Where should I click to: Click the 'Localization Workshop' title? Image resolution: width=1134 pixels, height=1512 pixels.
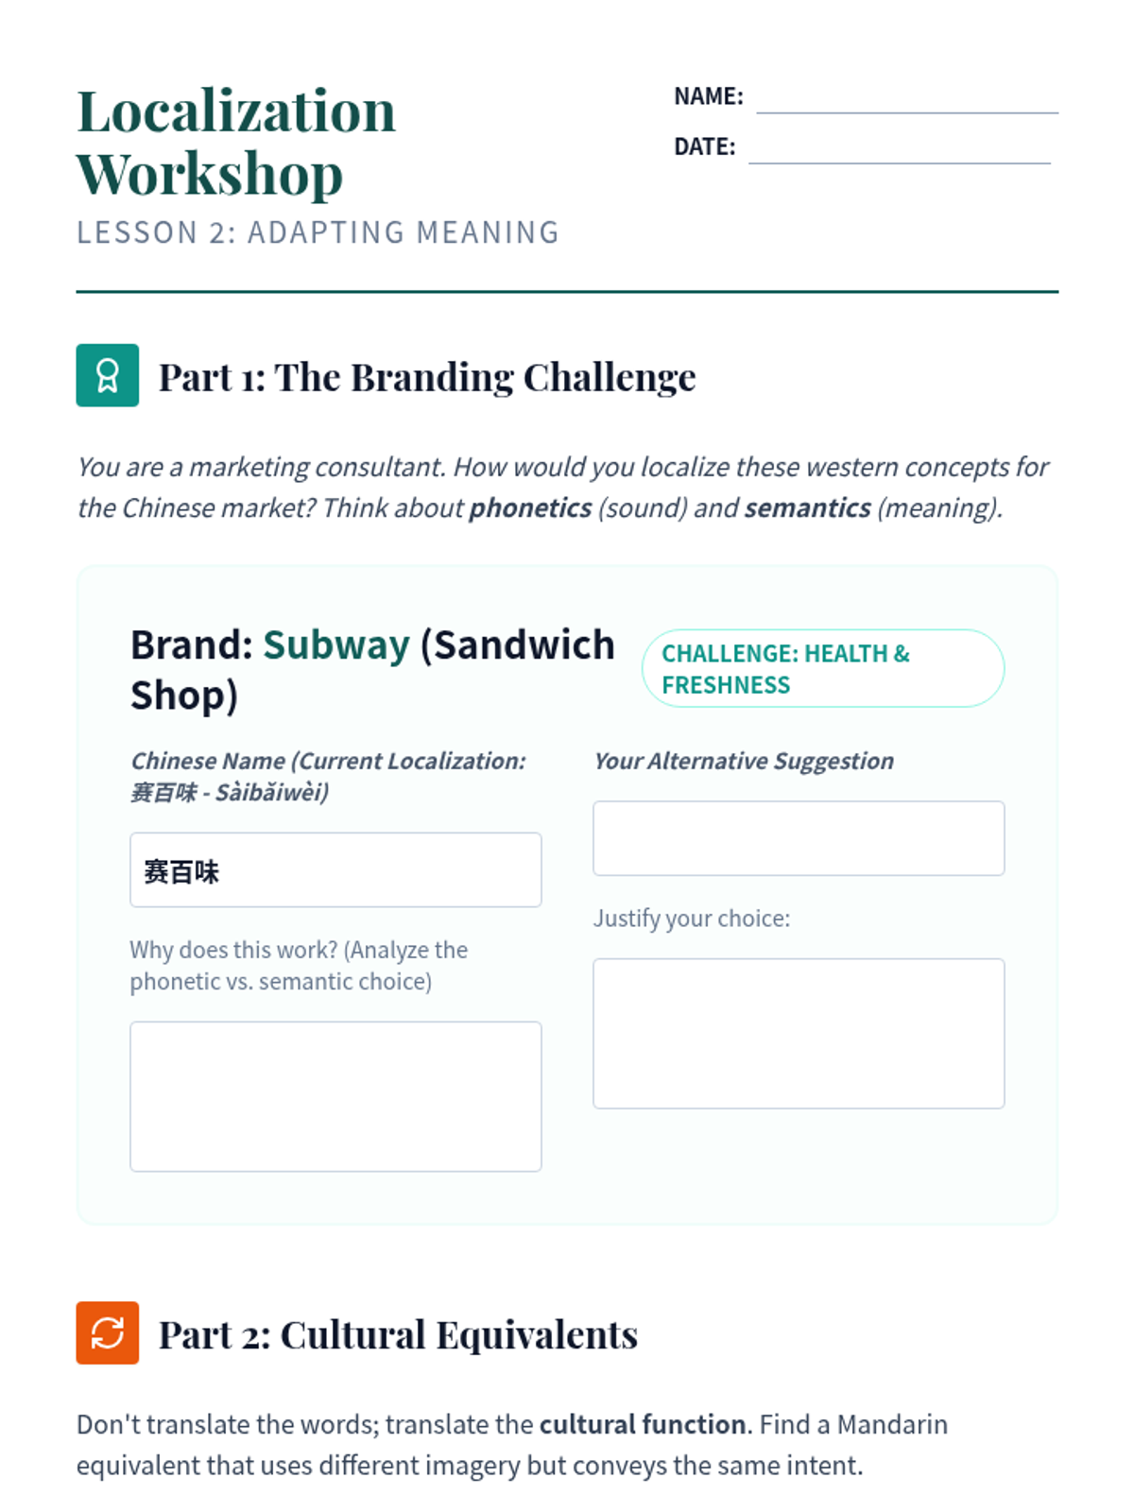coord(236,142)
